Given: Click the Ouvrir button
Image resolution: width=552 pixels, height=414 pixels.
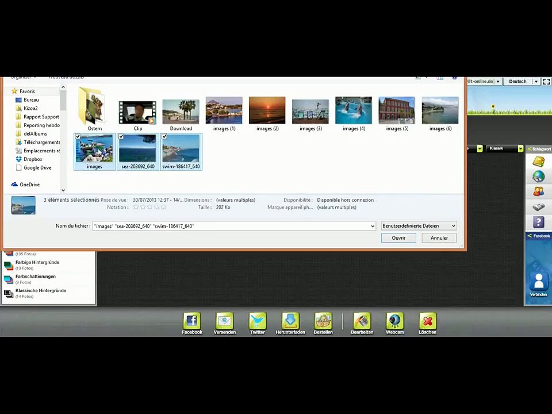Looking at the screenshot, I should click(398, 238).
